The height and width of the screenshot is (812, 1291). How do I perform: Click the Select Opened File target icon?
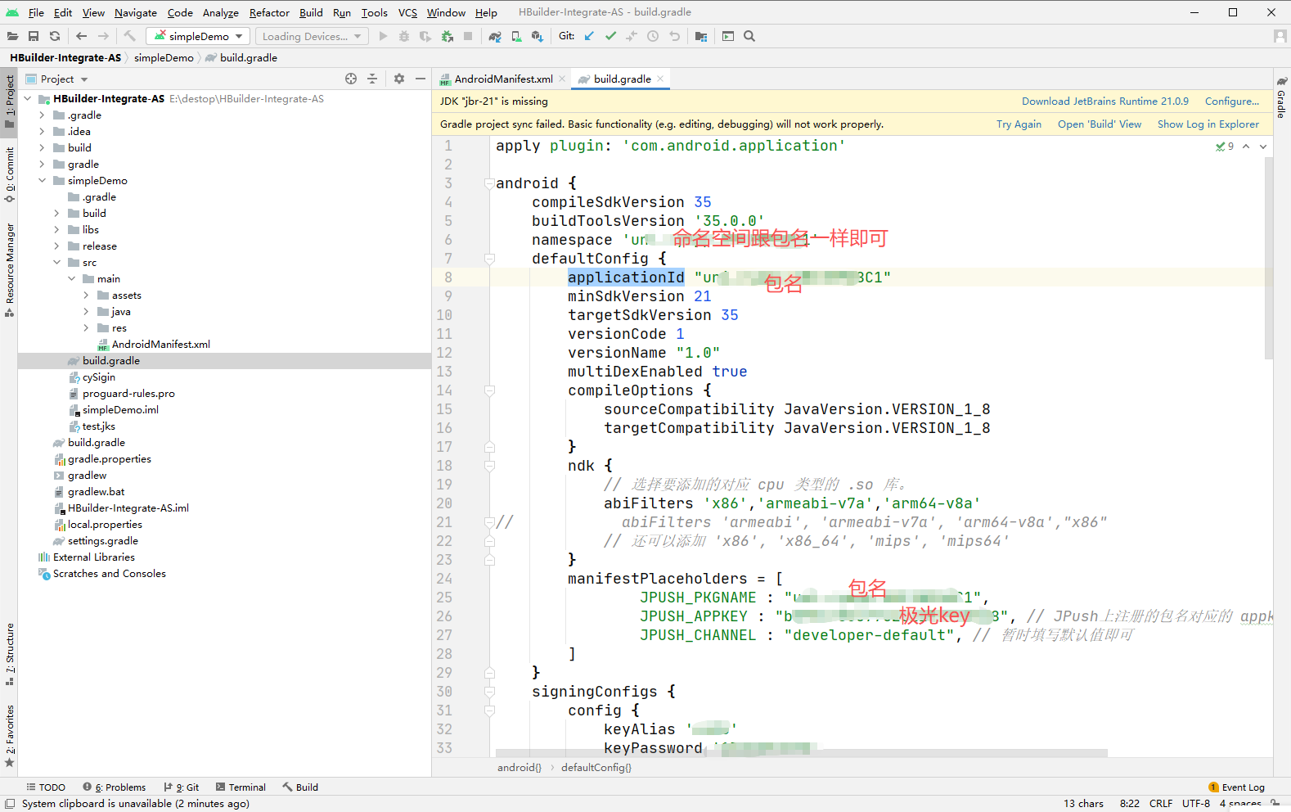351,79
